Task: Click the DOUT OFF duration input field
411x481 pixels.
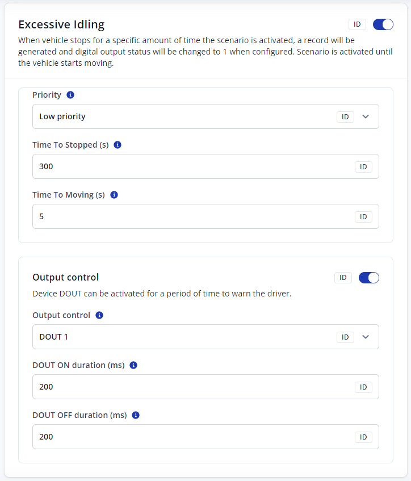Action: click(x=187, y=437)
